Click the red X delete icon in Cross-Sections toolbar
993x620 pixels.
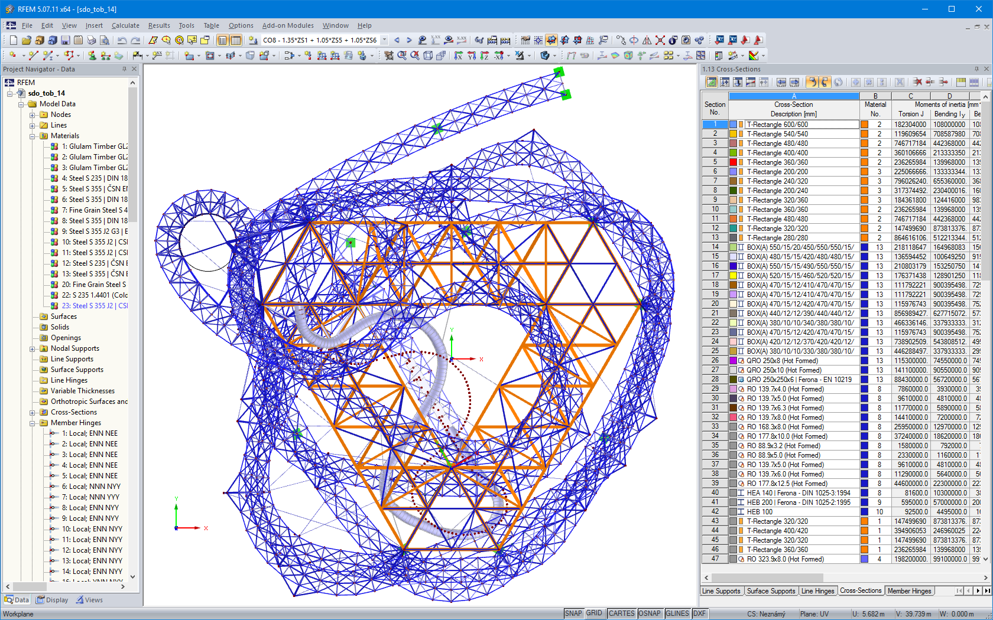(x=919, y=83)
